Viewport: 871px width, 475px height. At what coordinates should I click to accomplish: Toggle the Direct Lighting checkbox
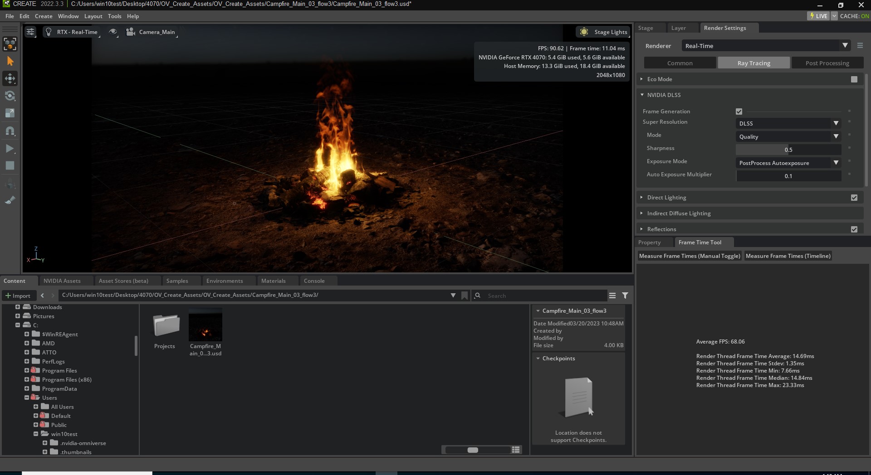pos(854,198)
